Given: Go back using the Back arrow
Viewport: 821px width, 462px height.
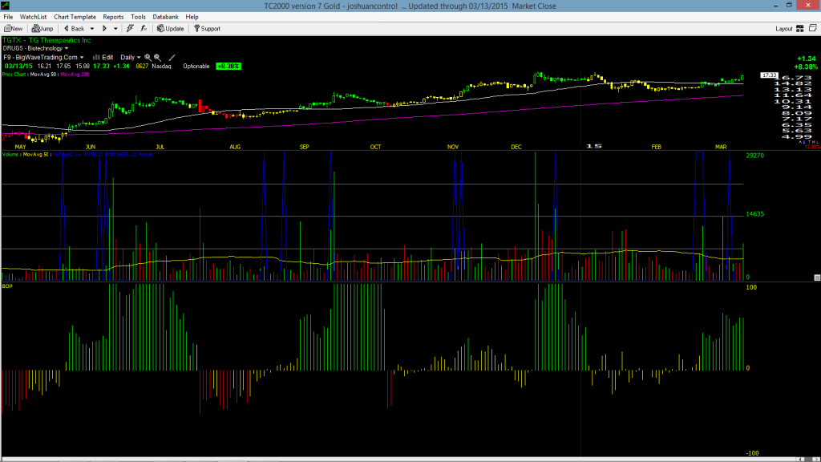Looking at the screenshot, I should pos(74,29).
